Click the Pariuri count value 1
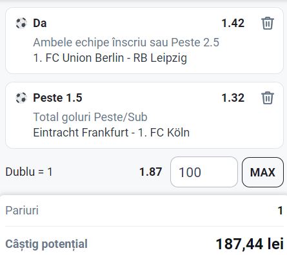 pyautogui.click(x=281, y=211)
